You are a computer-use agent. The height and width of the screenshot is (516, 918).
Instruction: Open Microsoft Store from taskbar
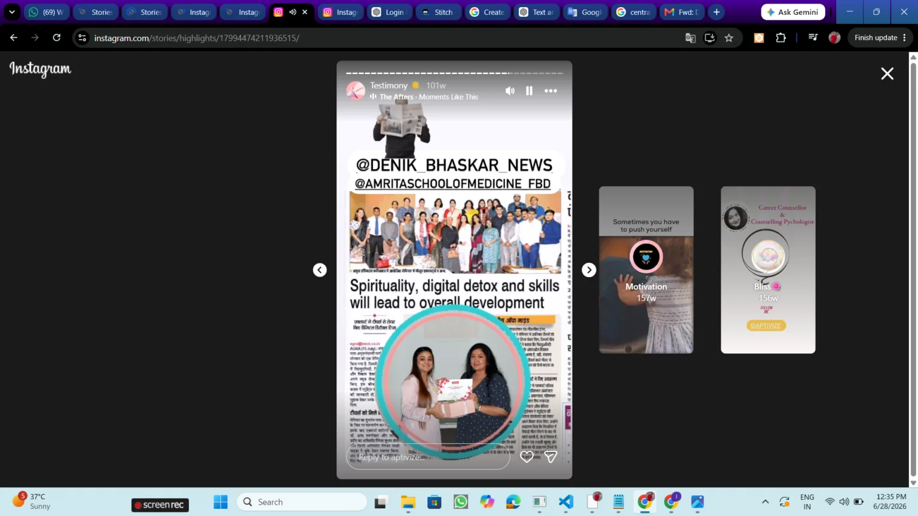pos(434,502)
